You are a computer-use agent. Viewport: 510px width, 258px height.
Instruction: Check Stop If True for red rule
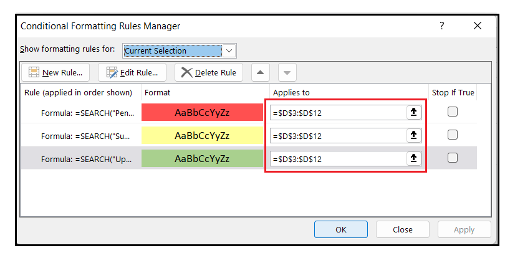(453, 112)
